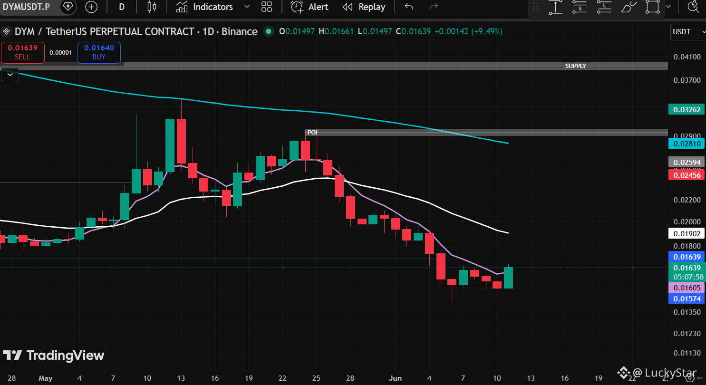The width and height of the screenshot is (706, 385).
Task: Open the Indicators dialog
Action: (204, 7)
